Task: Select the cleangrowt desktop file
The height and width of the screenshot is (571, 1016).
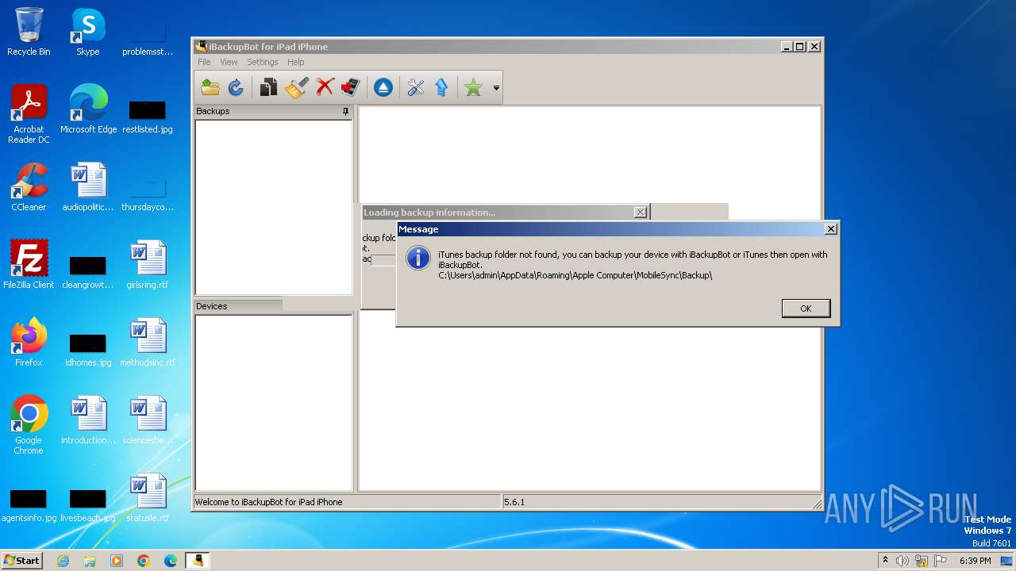Action: [x=88, y=271]
